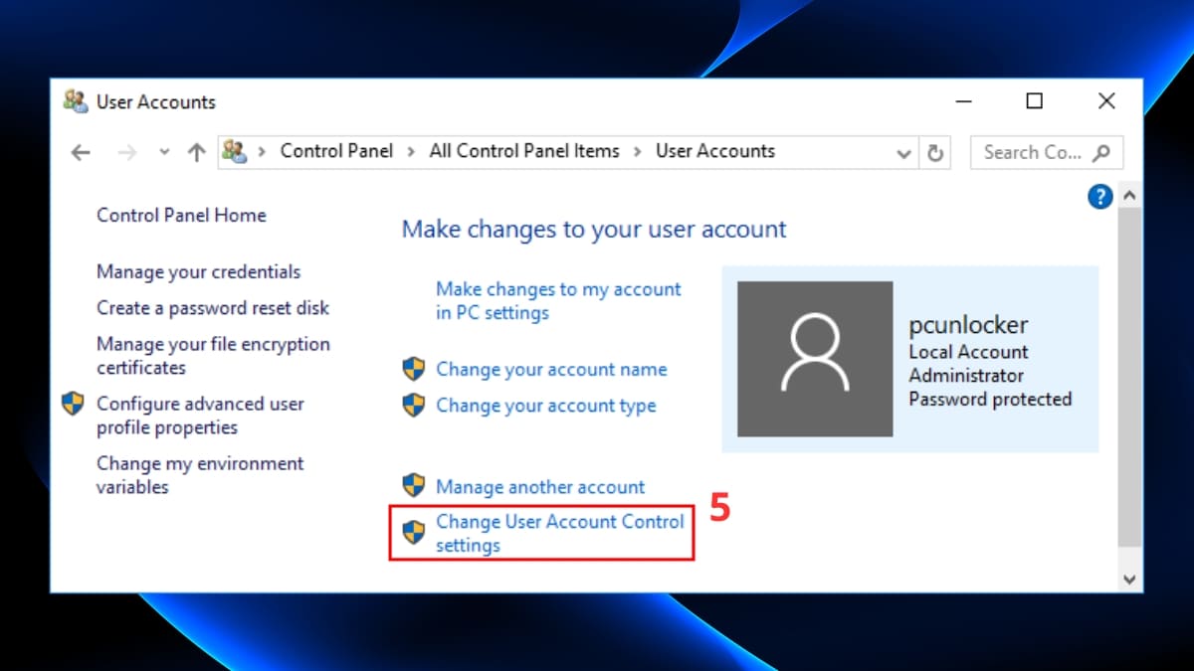Click the pcunlocker account picture
Image resolution: width=1194 pixels, height=671 pixels.
coord(815,359)
